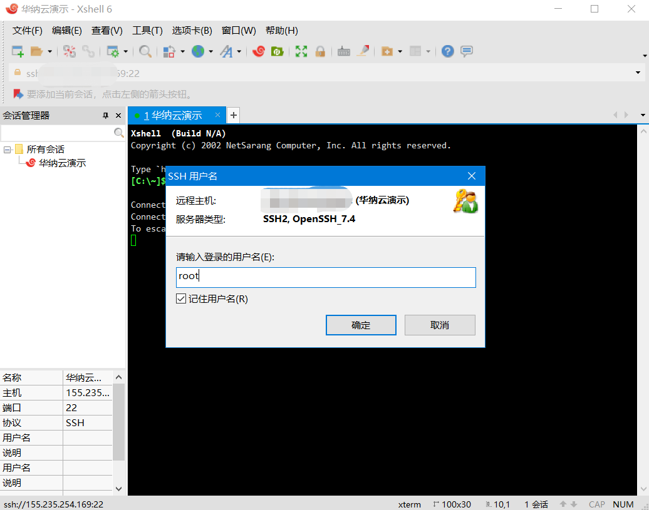The image size is (649, 510).
Task: Expand the Open session dropdown arrow
Action: [x=49, y=52]
